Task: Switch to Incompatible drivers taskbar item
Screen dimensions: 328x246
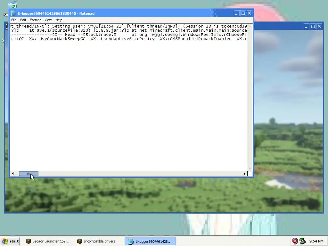Action: [96, 241]
